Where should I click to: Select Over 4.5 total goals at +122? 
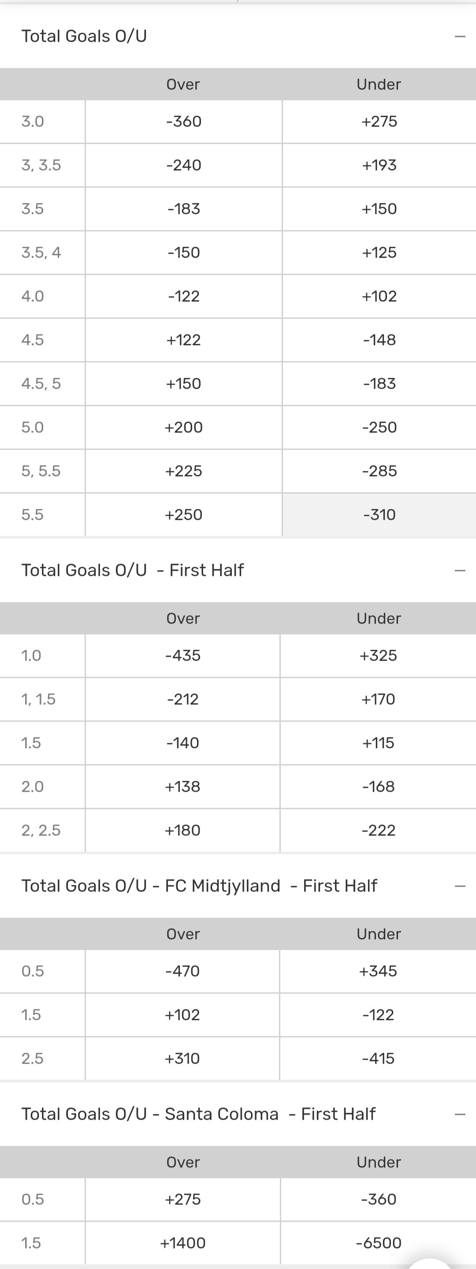pos(183,340)
